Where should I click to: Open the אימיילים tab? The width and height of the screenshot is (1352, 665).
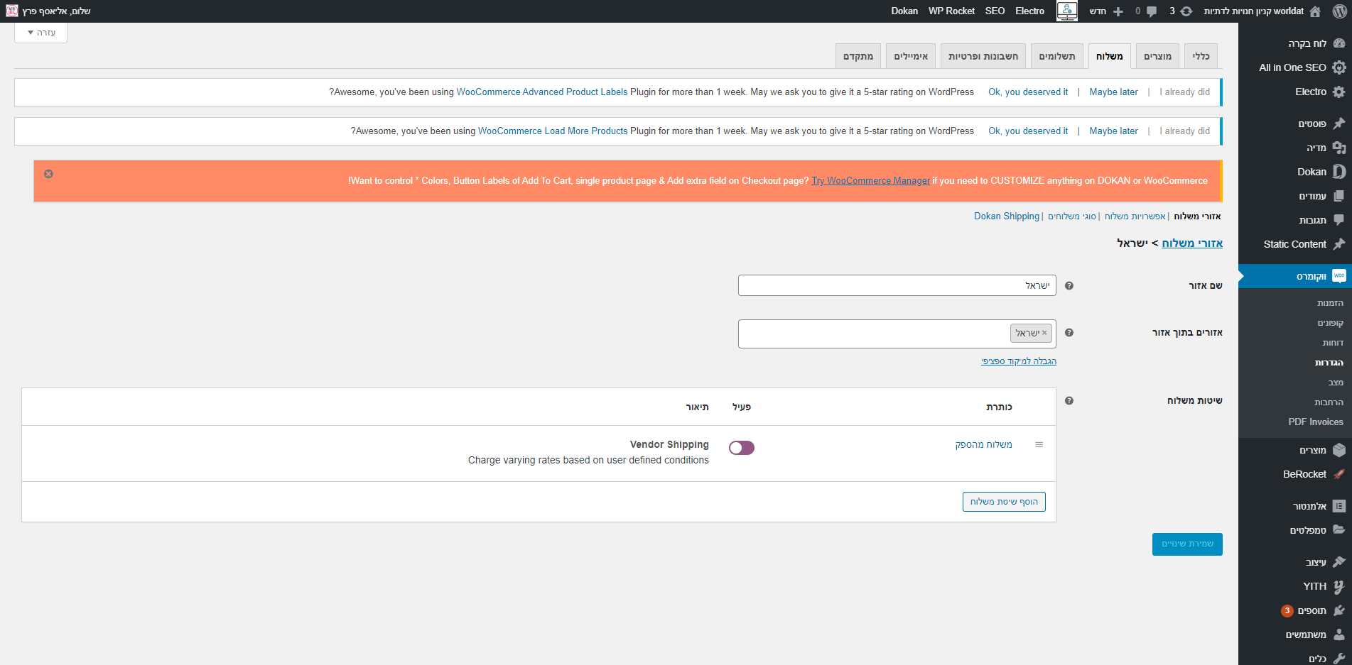point(911,56)
